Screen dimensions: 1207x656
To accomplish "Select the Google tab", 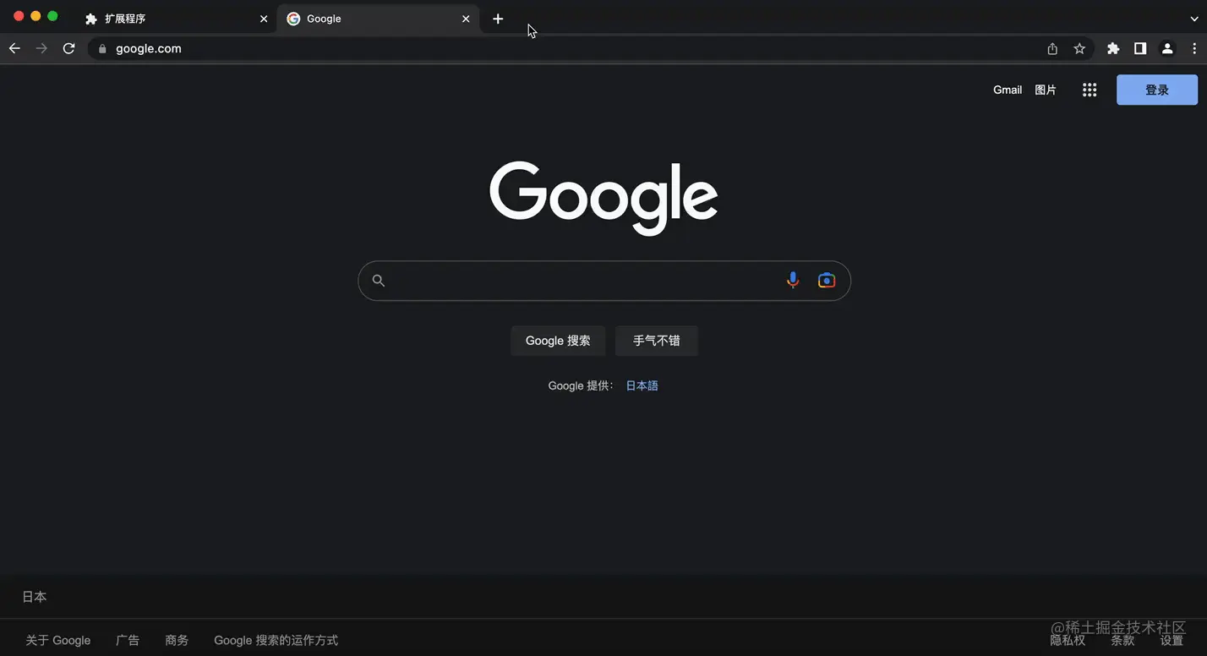I will pyautogui.click(x=378, y=19).
